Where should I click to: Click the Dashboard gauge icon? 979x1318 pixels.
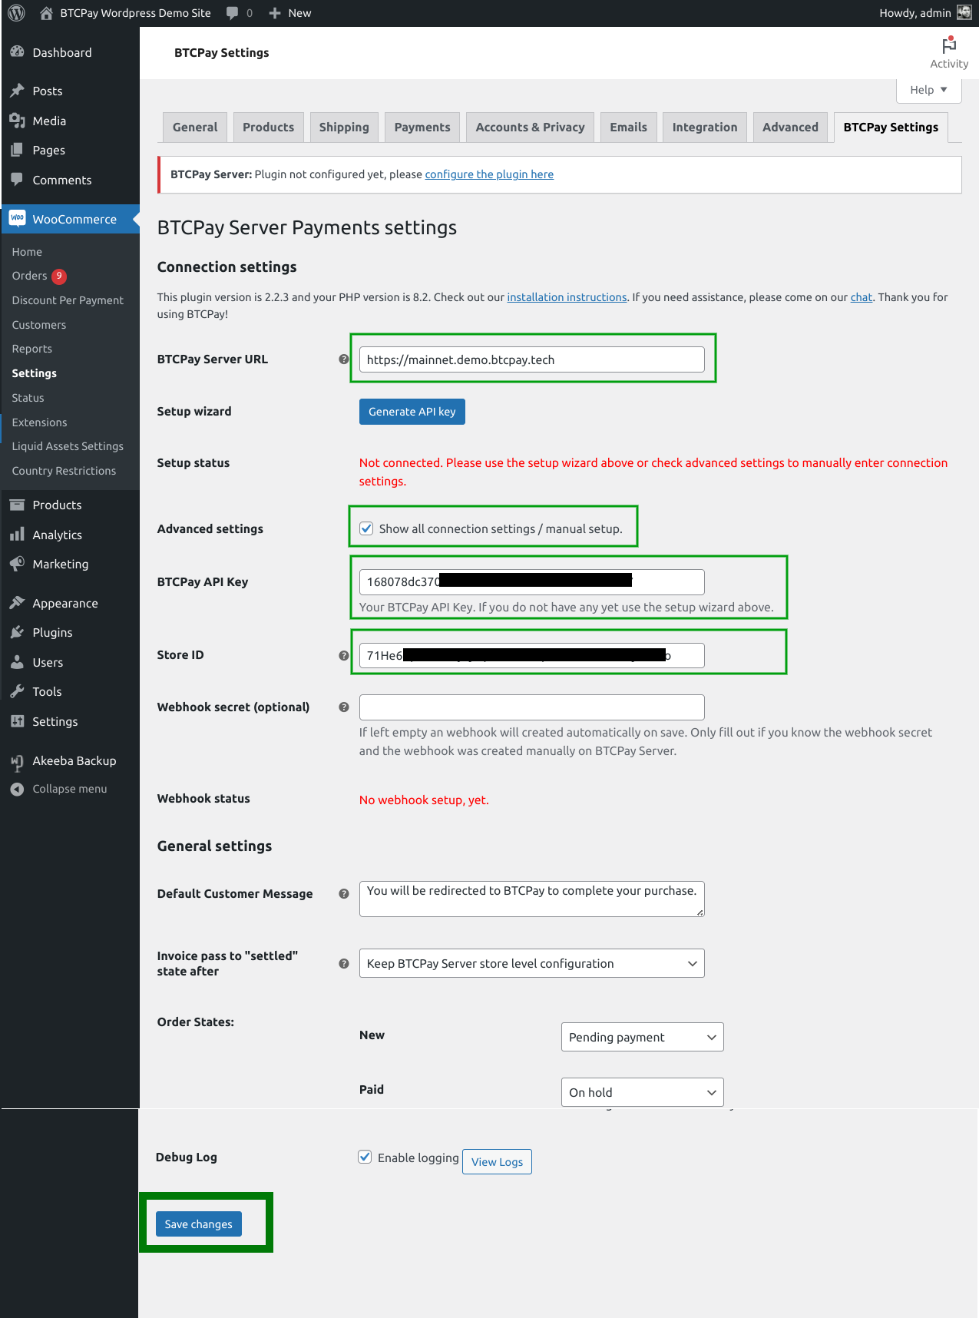(17, 52)
